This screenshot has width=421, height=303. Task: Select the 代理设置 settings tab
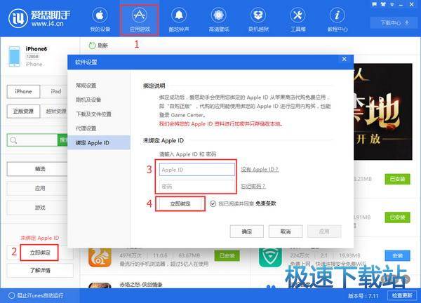pyautogui.click(x=86, y=128)
